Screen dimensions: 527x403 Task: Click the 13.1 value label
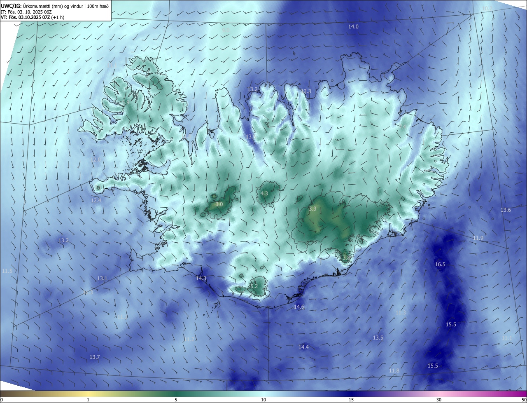click(x=102, y=279)
